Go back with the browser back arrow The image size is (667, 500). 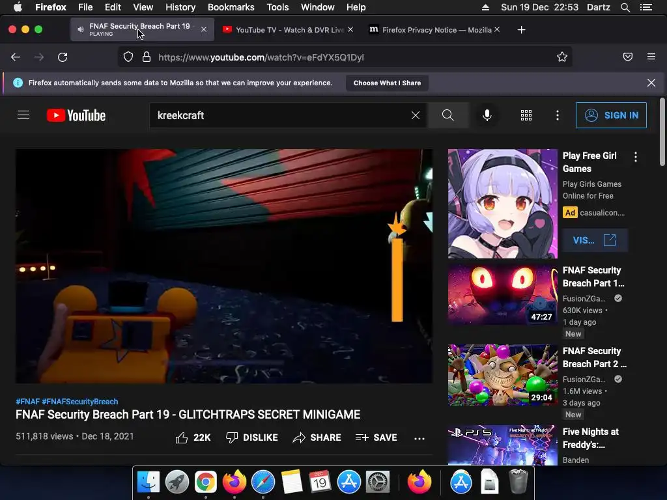tap(16, 57)
